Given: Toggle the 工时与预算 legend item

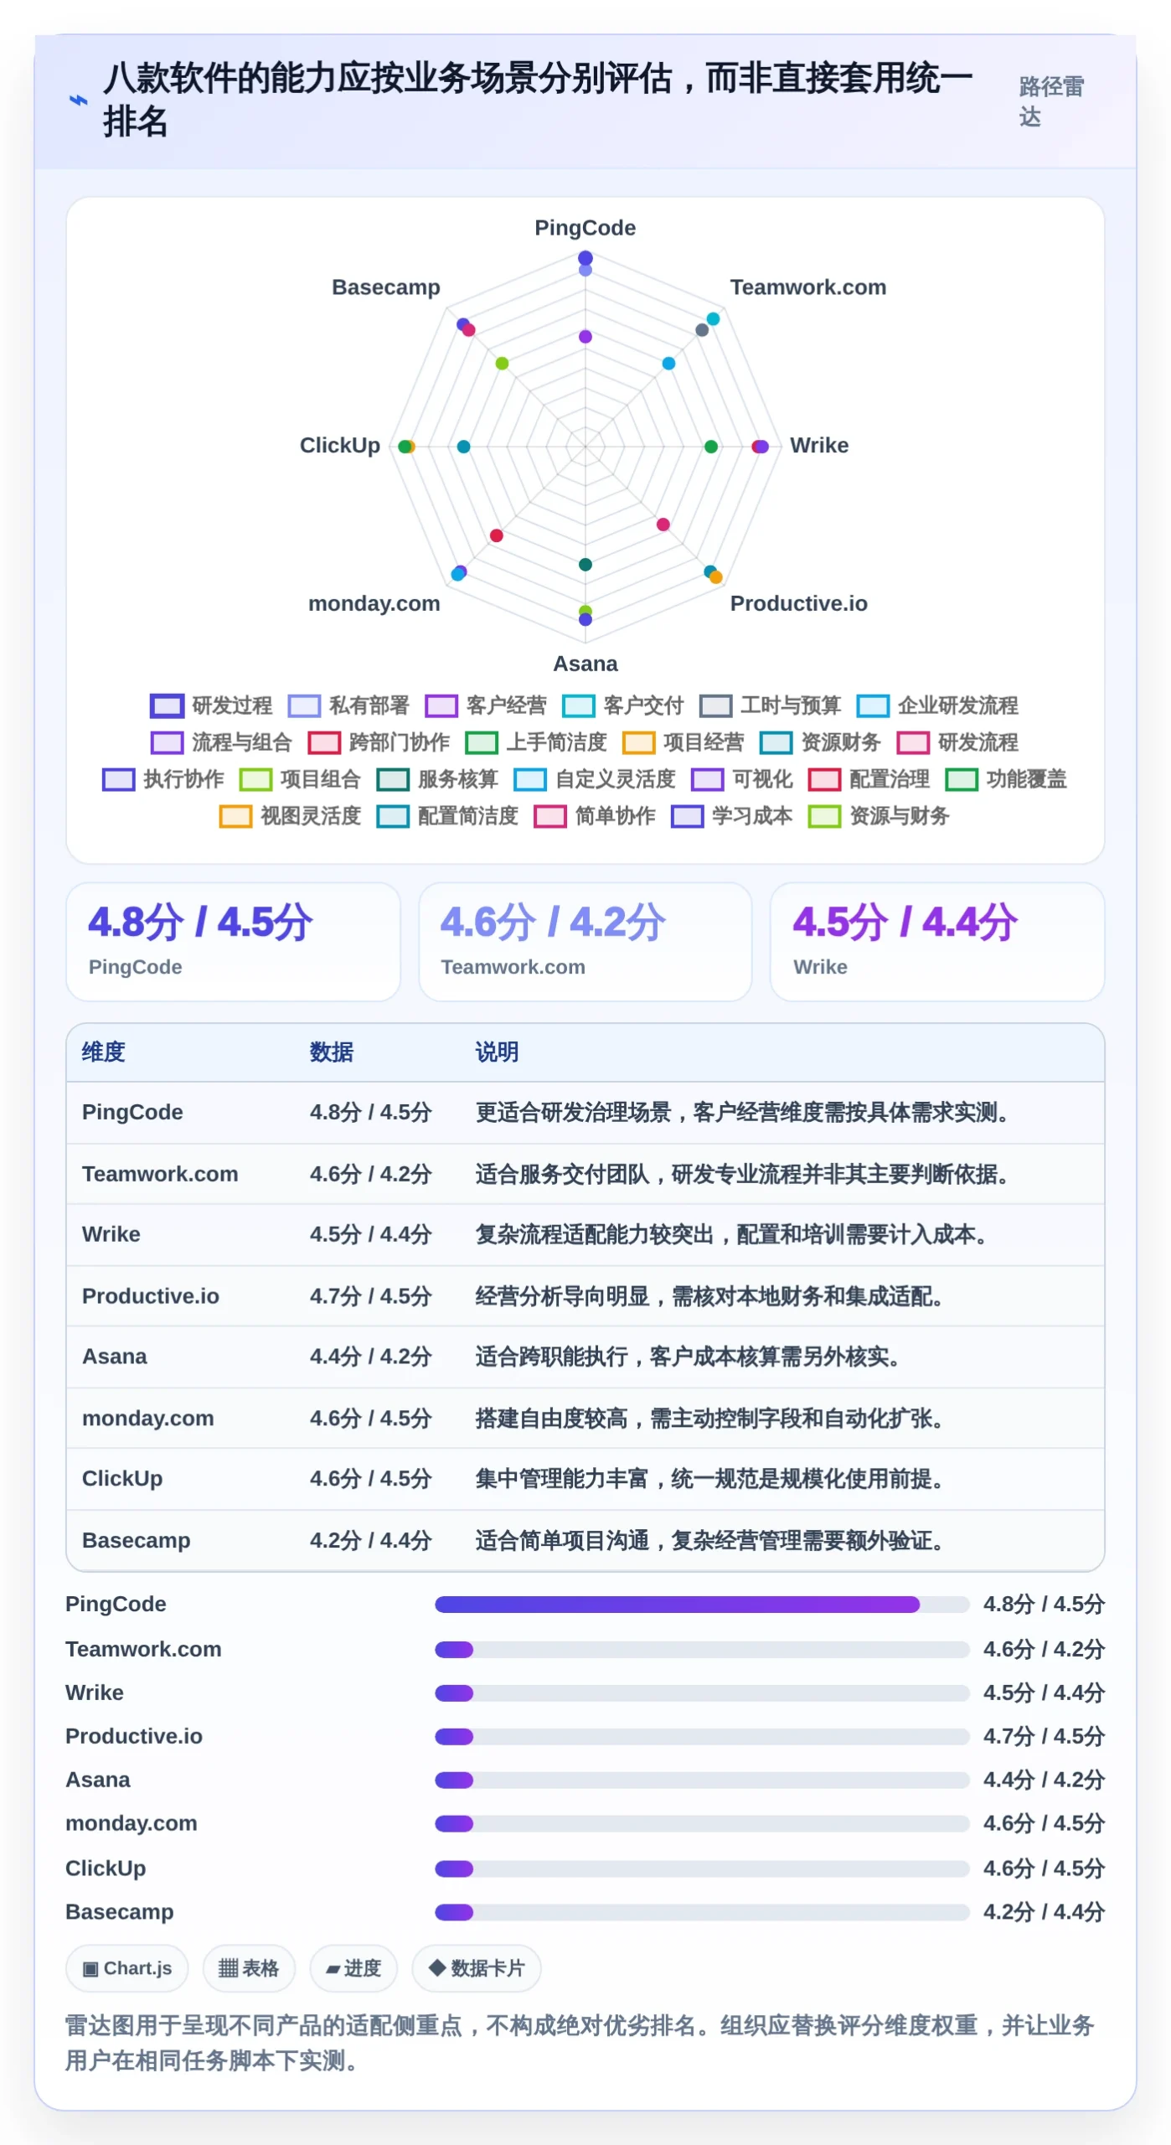Looking at the screenshot, I should [771, 706].
